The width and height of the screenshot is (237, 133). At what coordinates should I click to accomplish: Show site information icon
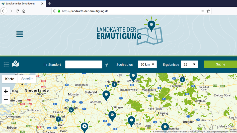click(55, 11)
